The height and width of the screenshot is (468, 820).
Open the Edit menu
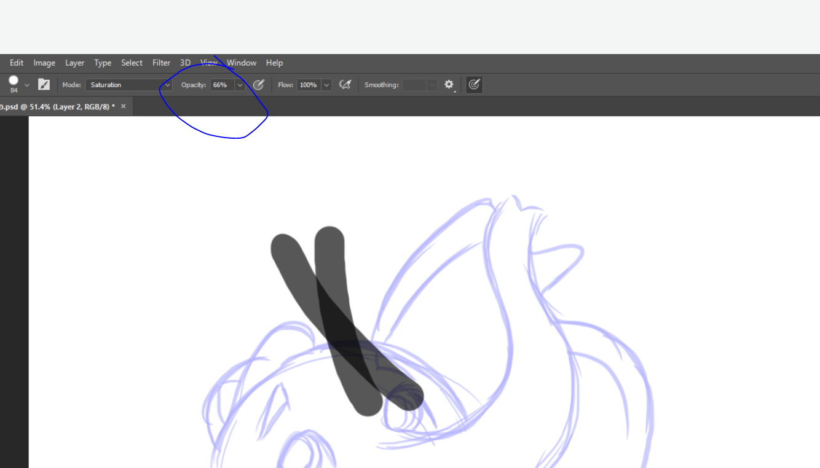(x=17, y=63)
